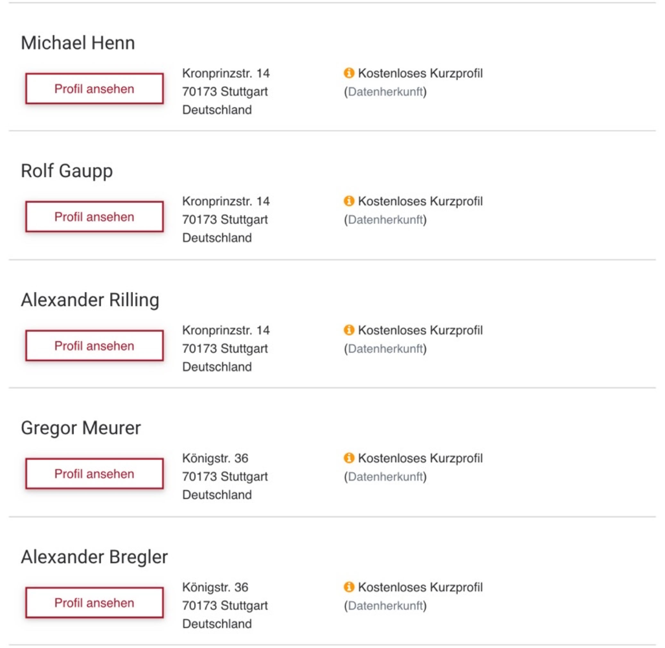Viewport: 665px width, 648px height.
Task: Click the Rolf Gaupp name heading
Action: tap(67, 171)
